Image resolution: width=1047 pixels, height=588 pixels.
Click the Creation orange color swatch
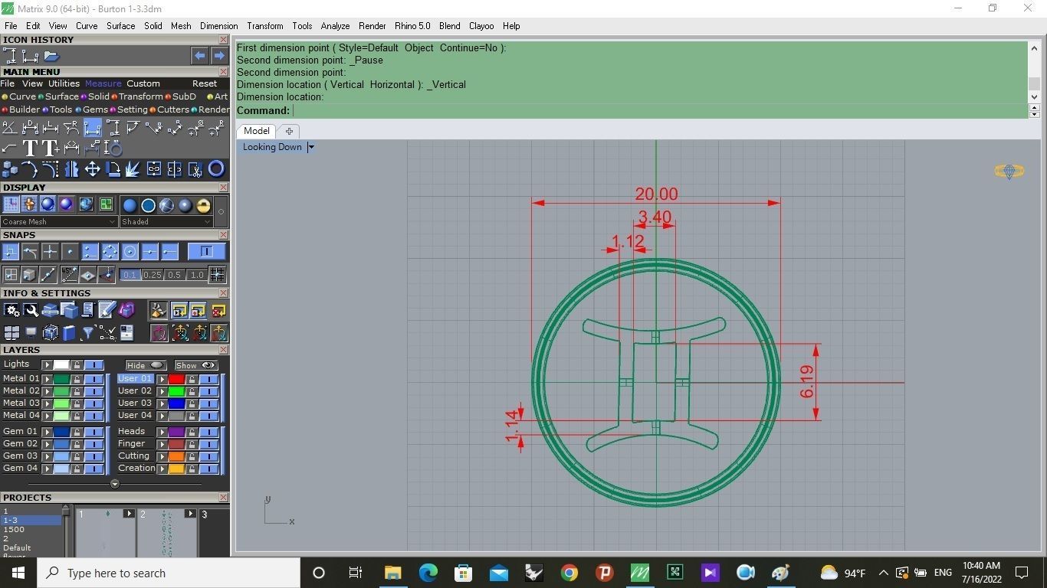pos(176,469)
